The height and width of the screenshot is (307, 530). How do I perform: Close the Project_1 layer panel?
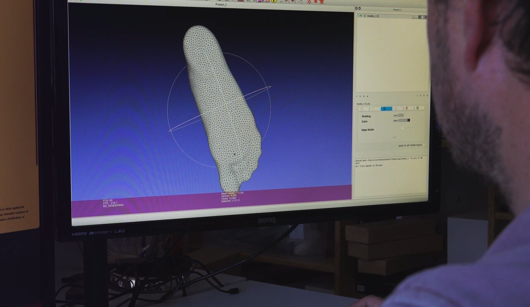356,8
